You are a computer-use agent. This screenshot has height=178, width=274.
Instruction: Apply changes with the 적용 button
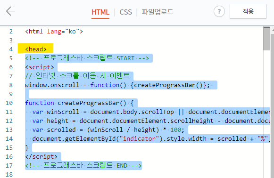coord(248,11)
